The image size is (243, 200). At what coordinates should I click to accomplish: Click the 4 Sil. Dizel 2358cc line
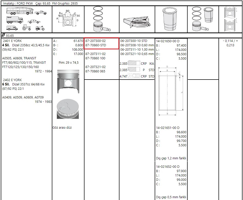pyautogui.click(x=26, y=45)
